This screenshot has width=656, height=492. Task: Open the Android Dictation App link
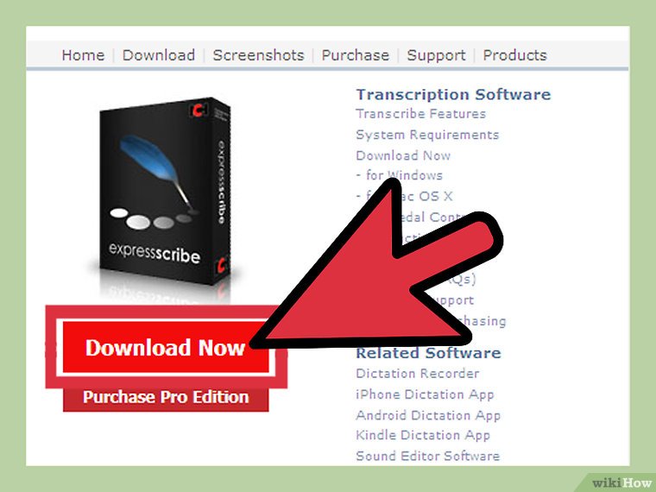coord(428,415)
